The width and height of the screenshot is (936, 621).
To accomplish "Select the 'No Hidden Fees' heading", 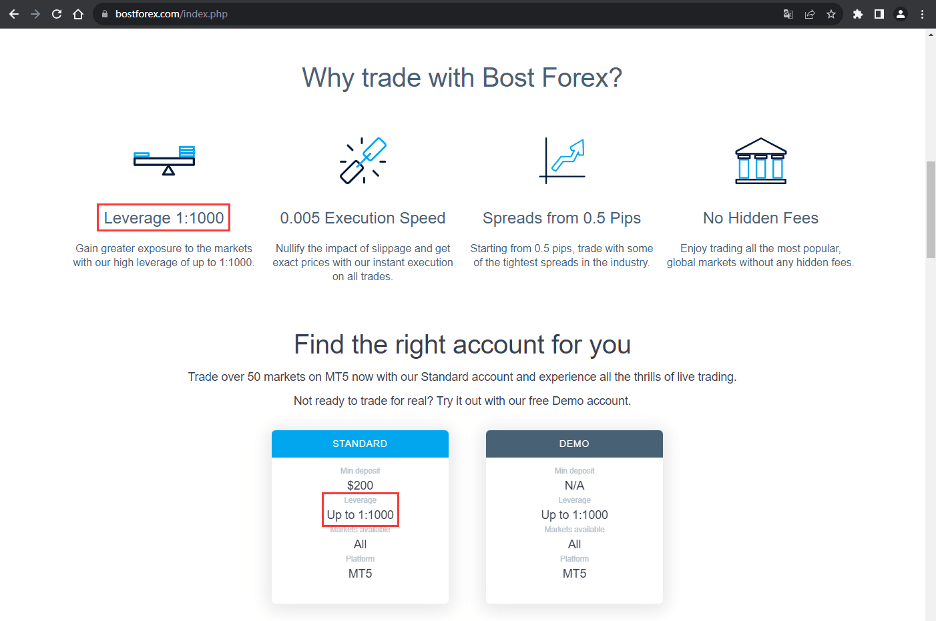I will coord(760,218).
